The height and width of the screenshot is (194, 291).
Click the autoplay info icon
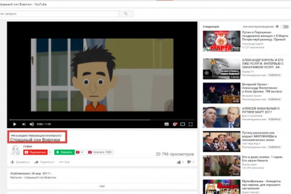click(277, 27)
